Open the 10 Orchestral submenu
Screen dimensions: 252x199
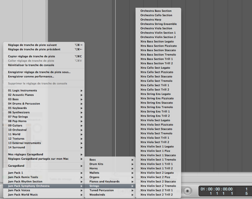[x=44, y=130]
